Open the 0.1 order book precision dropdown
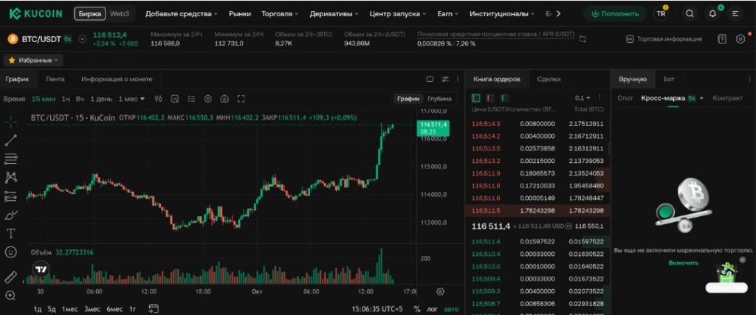Image resolution: width=756 pixels, height=315 pixels. 583,97
